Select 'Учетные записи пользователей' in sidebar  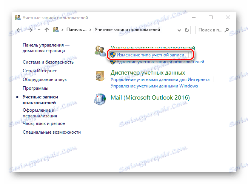tap(40, 100)
